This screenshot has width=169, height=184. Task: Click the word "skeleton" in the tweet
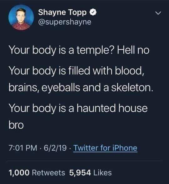point(132,88)
